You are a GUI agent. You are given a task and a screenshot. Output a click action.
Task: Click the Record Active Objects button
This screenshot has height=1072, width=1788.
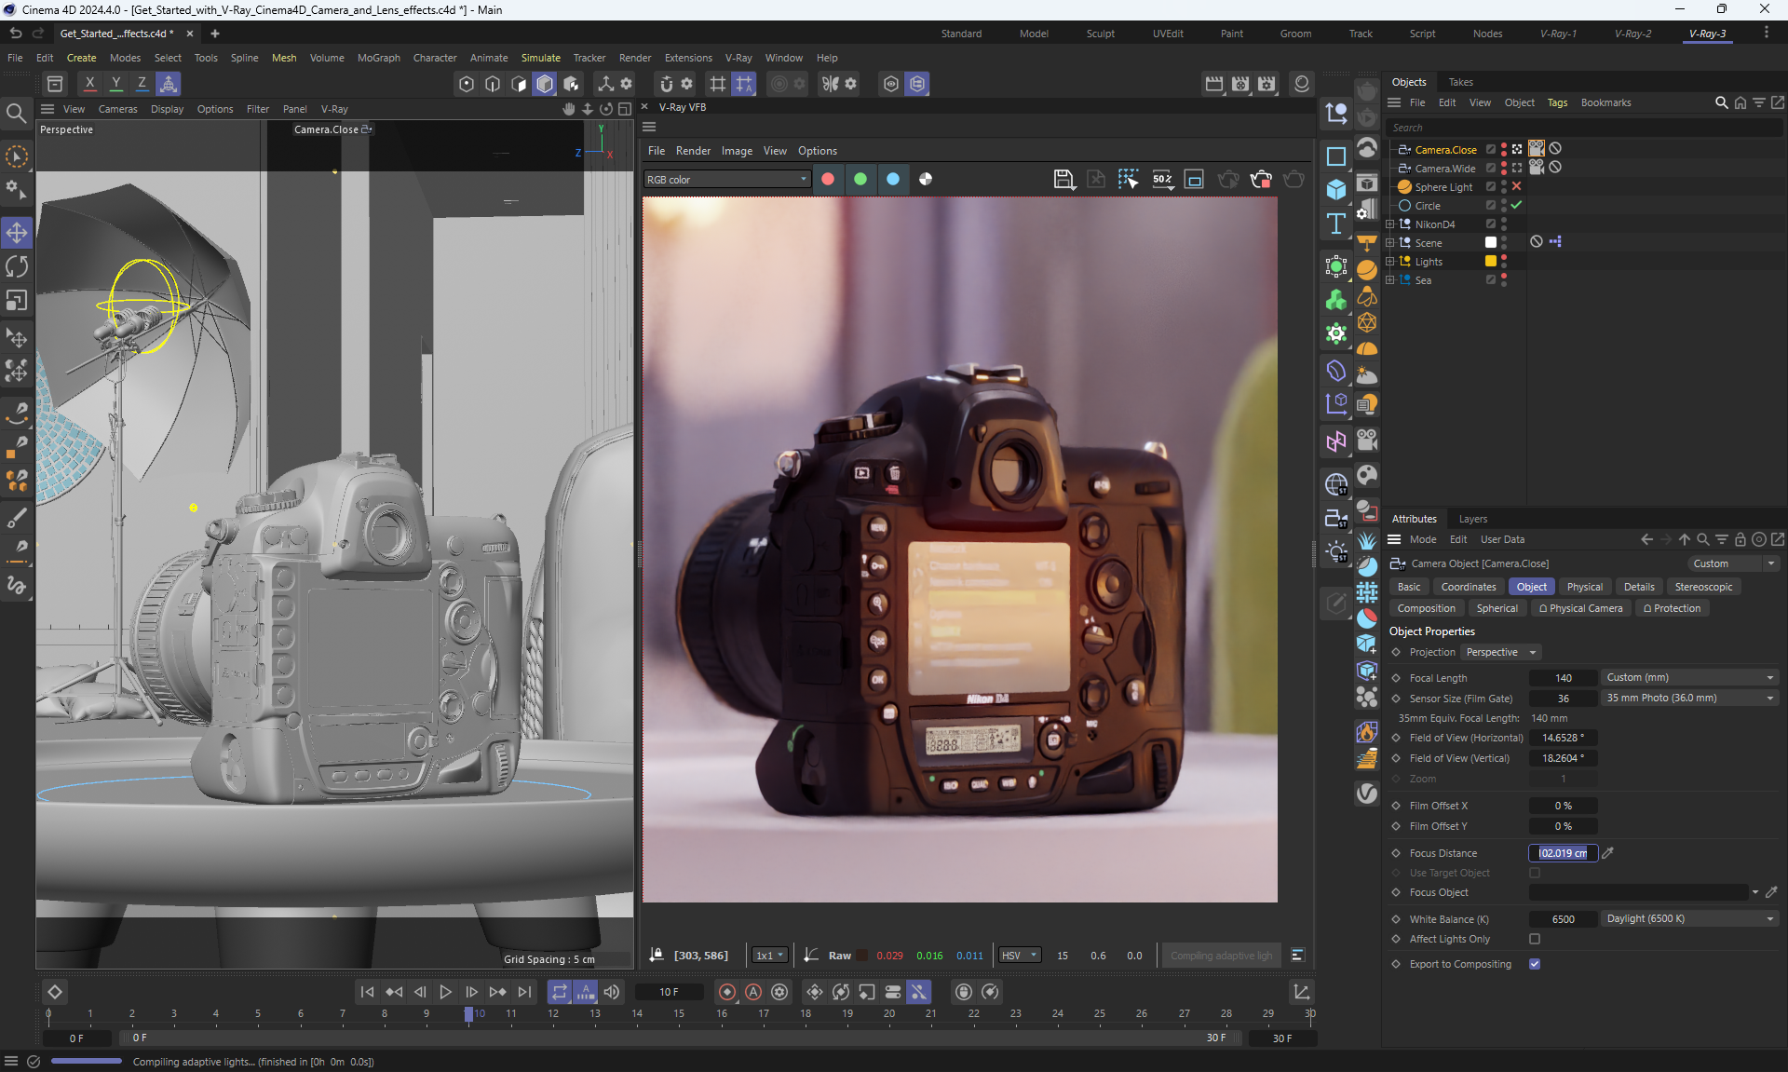coord(727,992)
